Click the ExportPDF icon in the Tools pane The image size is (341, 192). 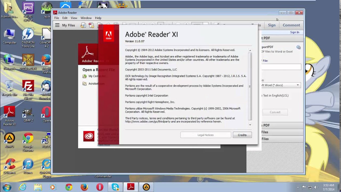298,47
